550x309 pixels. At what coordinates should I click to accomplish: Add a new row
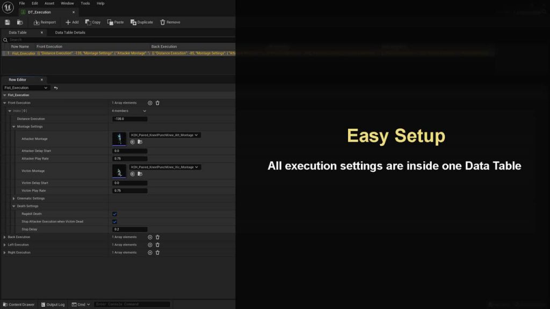[72, 22]
